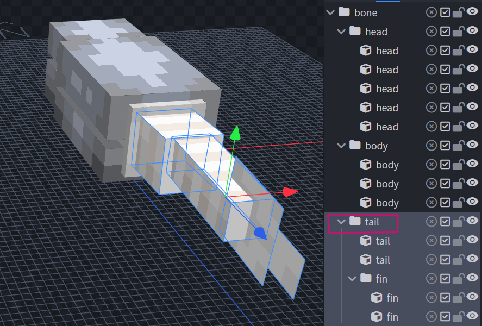Hide the middle body cube via eye icon

[x=472, y=183]
